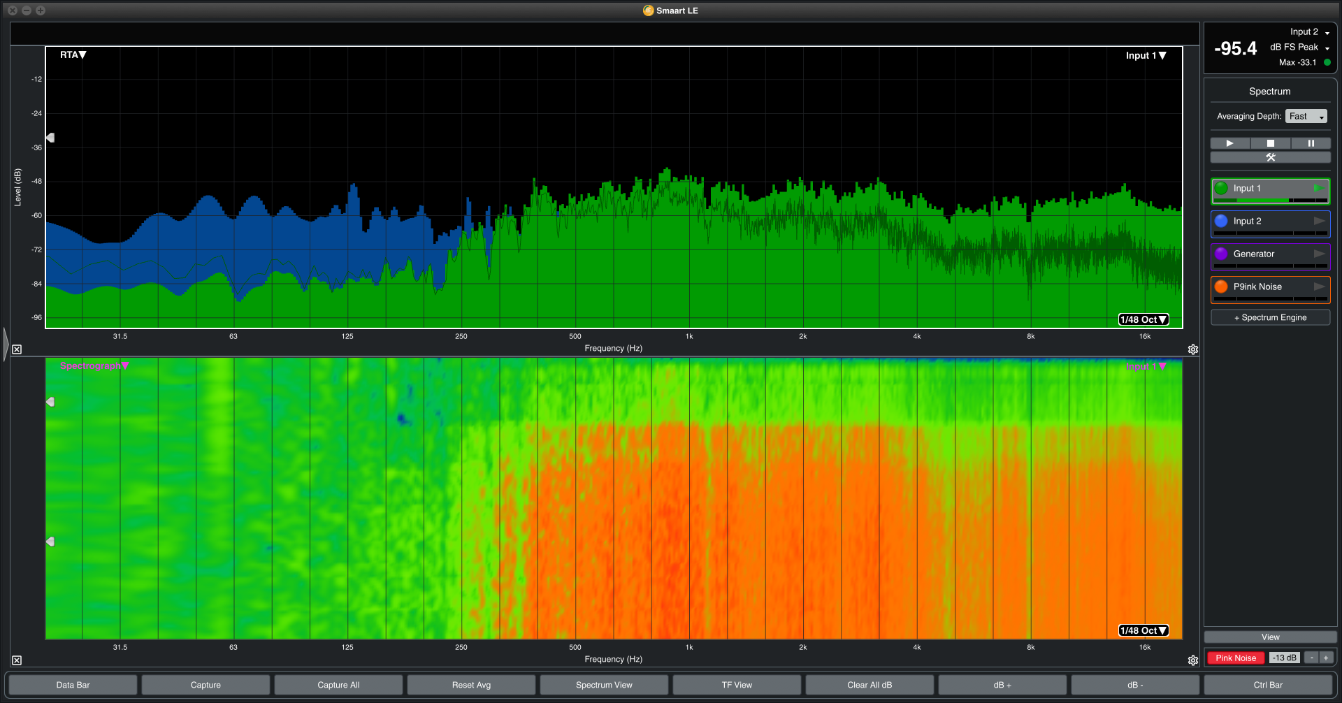Start the spectrum measurement with play button

tap(1230, 143)
